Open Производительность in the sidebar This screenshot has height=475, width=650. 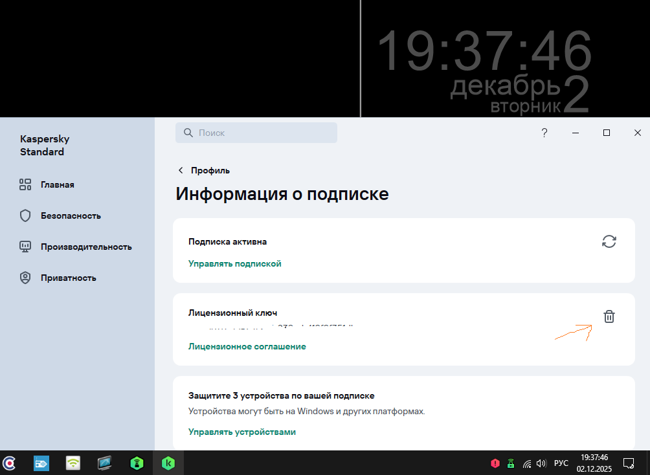point(86,247)
